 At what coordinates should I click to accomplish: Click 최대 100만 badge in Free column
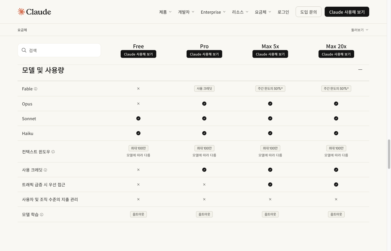coord(138,148)
